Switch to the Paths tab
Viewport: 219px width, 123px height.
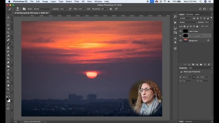pos(197,14)
